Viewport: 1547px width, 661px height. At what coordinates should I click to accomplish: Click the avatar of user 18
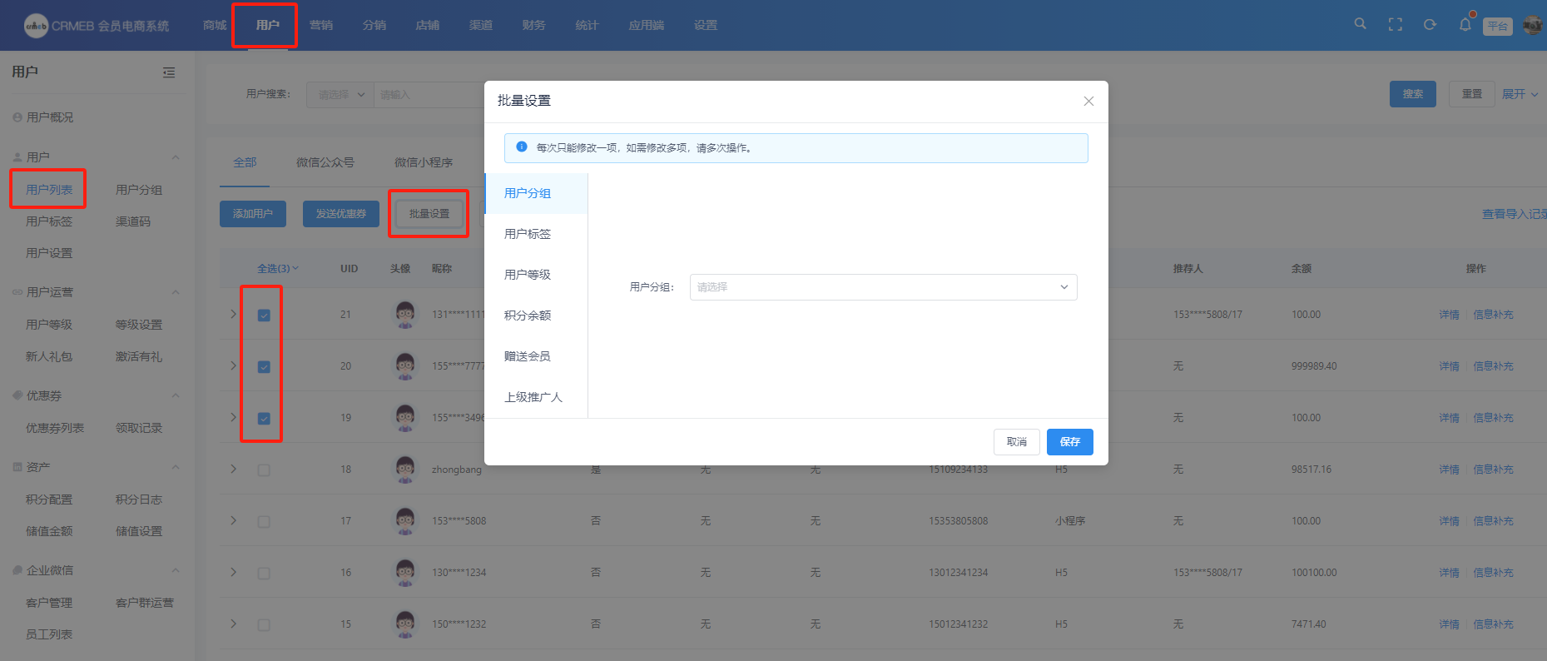click(x=405, y=470)
